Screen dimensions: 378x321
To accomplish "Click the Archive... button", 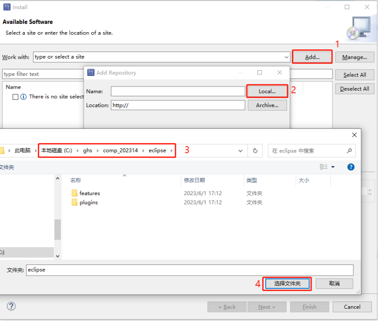I will tap(267, 105).
